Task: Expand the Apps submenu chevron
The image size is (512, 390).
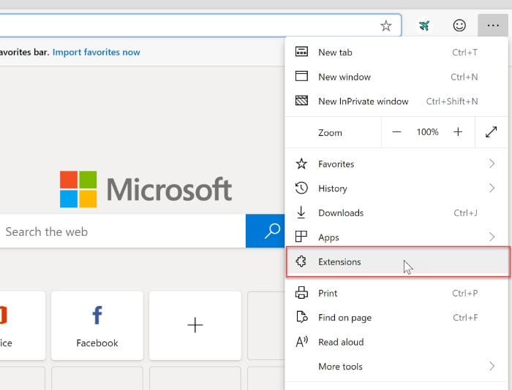Action: click(x=492, y=237)
